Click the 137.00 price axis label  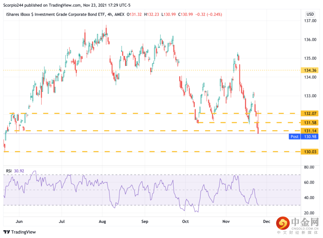[310, 21]
